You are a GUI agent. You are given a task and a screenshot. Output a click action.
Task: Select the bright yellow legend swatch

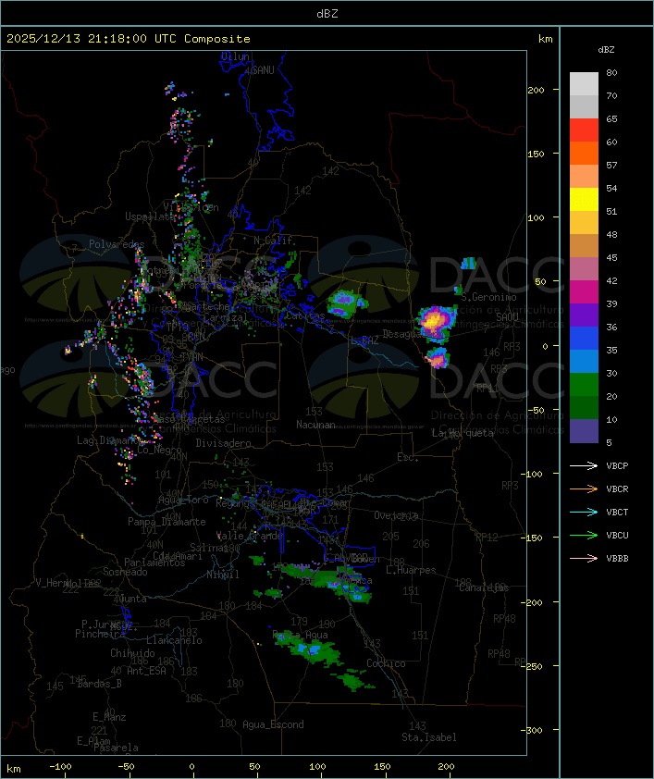click(x=584, y=199)
